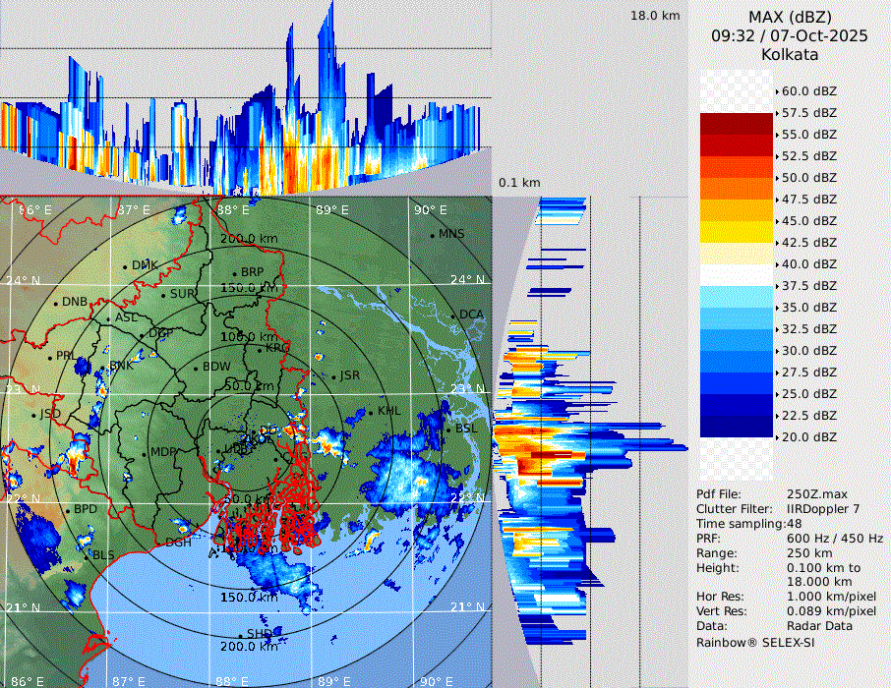Select the 09:32 / 07-Oct-2025 timestamp

click(x=790, y=35)
